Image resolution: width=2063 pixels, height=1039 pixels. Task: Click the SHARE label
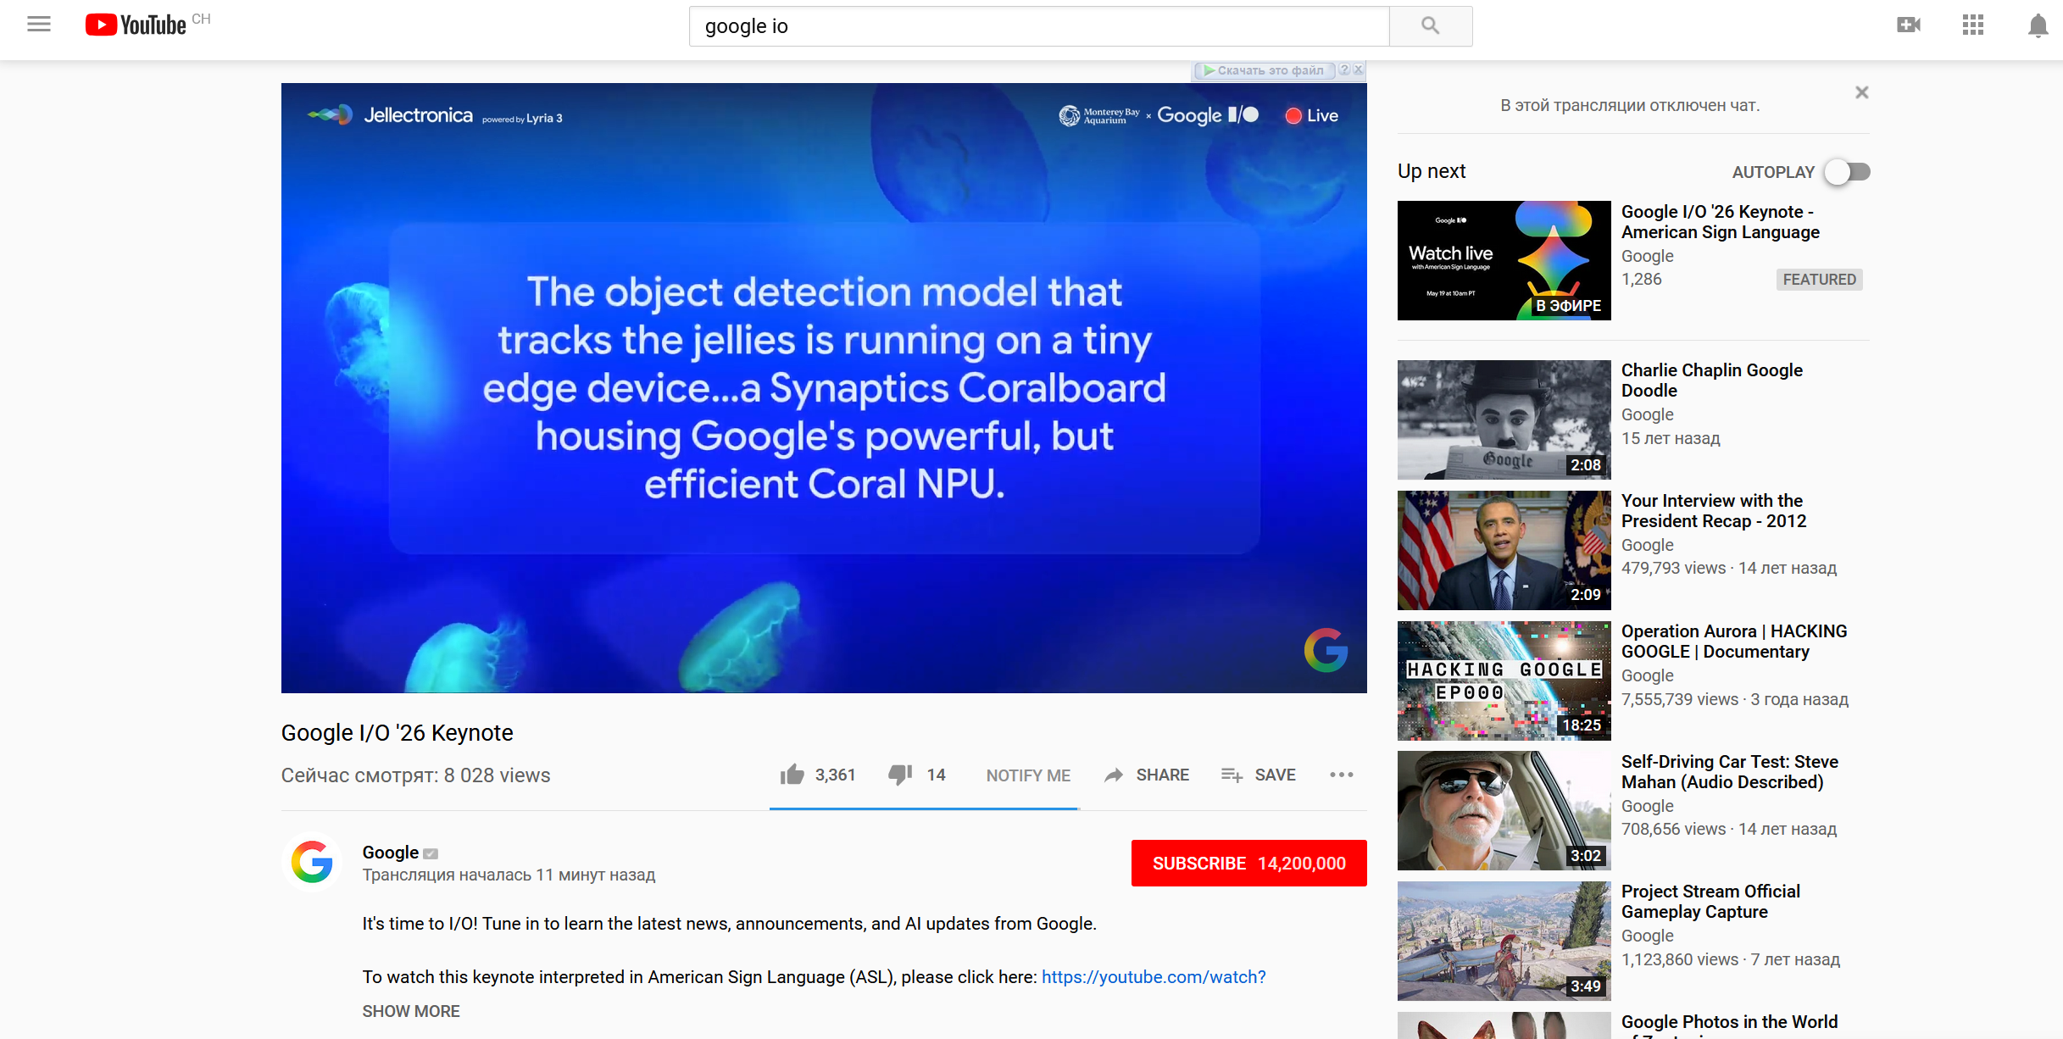click(x=1163, y=775)
